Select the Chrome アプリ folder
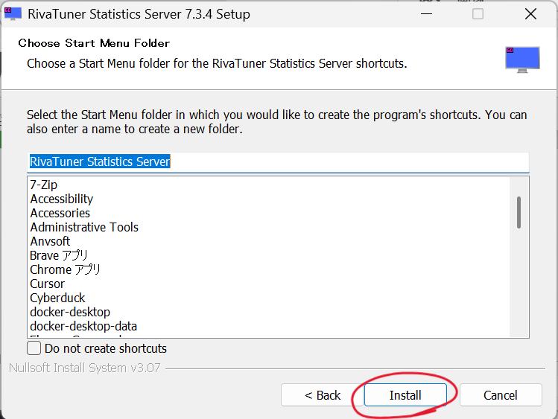Viewport: 558px width, 419px height. point(65,269)
